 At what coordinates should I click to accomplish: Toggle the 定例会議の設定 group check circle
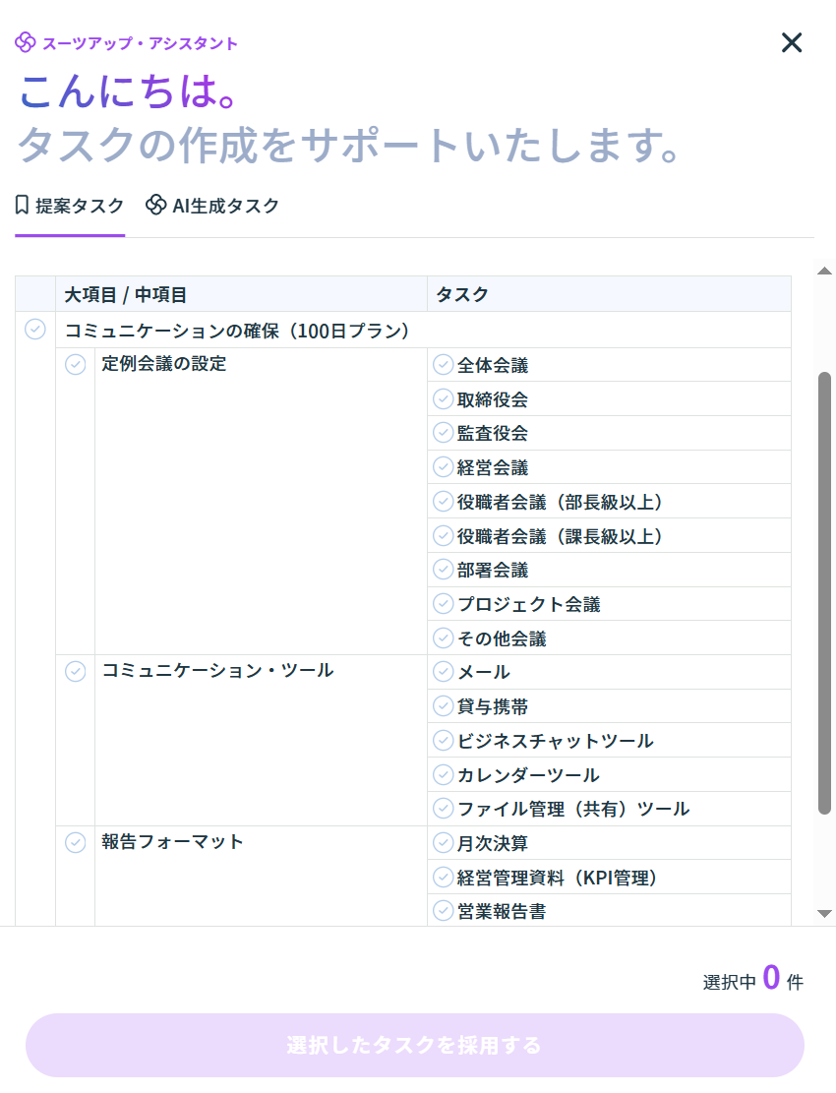(76, 364)
